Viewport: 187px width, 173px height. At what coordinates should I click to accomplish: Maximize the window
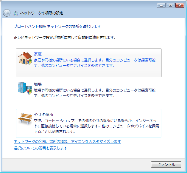[x=170, y=5]
